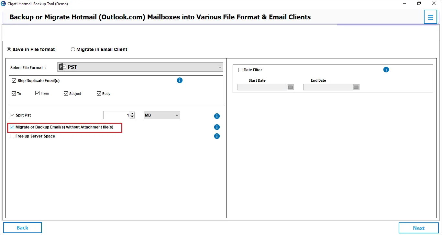Select Migrate in Email Client radio button
442x235 pixels.
(73, 49)
